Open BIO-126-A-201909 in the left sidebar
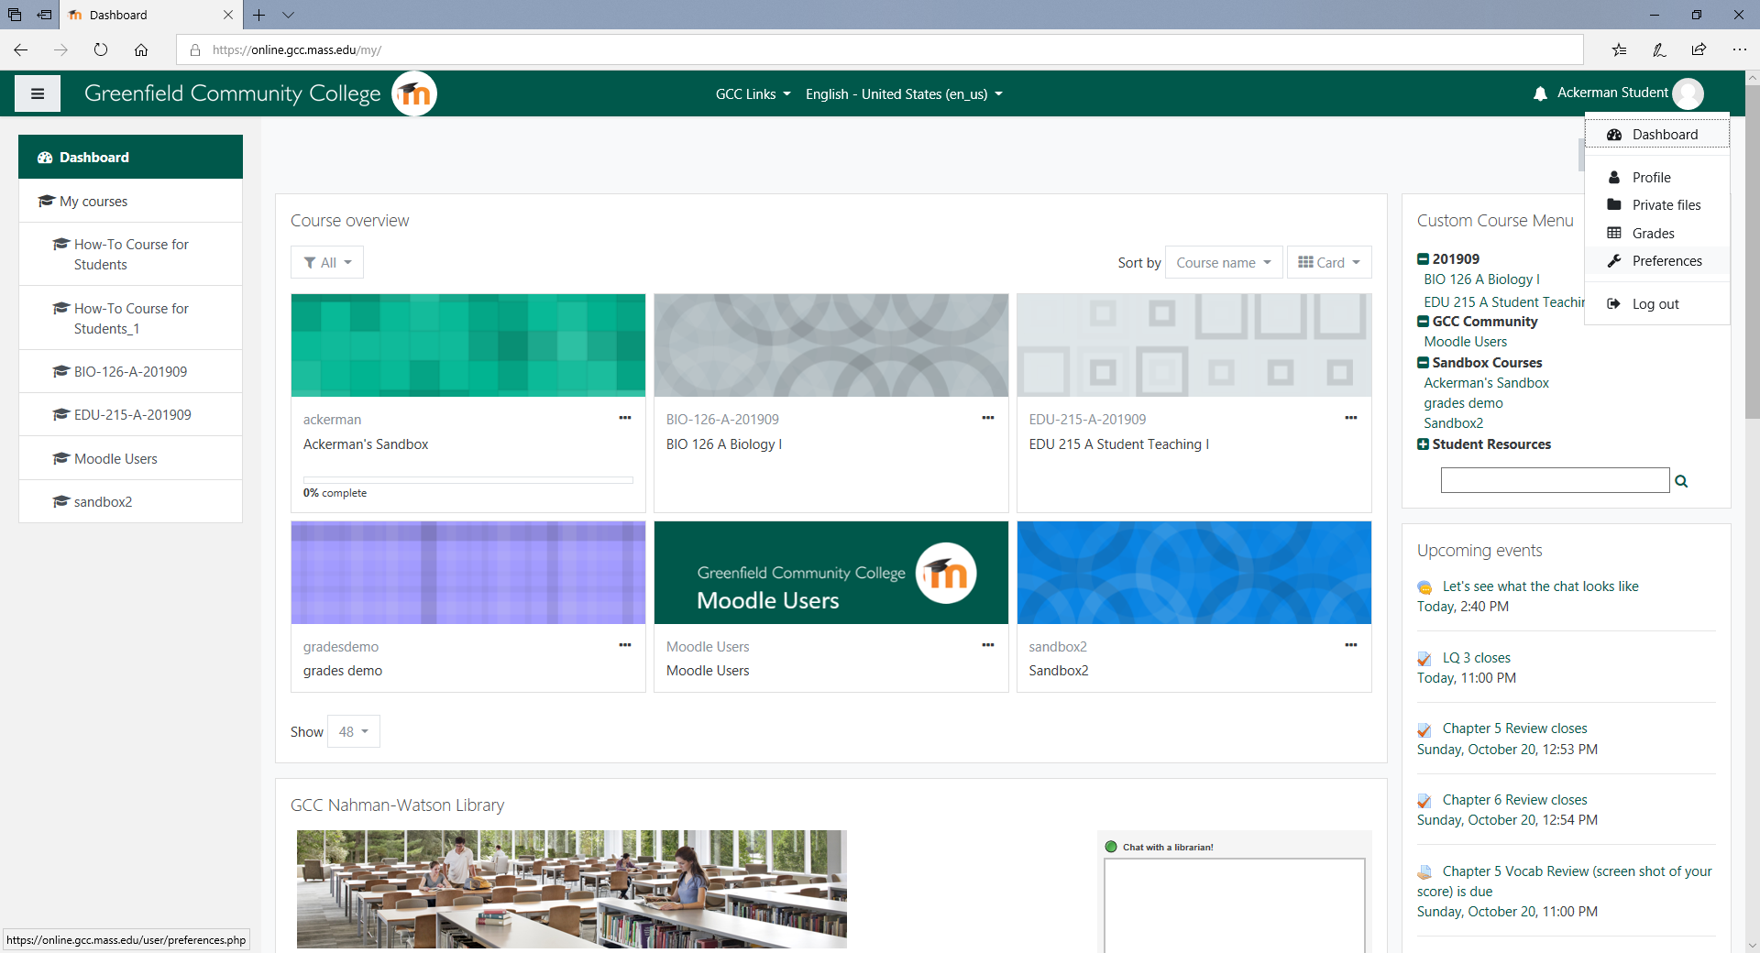1760x953 pixels. (130, 371)
